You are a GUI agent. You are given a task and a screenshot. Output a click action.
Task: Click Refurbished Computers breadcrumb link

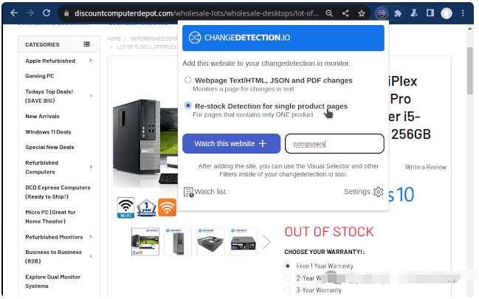click(x=154, y=38)
